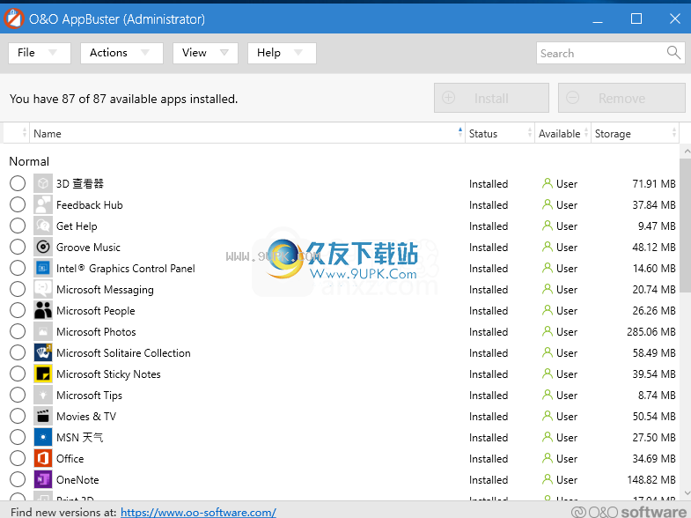This screenshot has width=691, height=518.
Task: Click the Get Help app icon
Action: tap(43, 226)
